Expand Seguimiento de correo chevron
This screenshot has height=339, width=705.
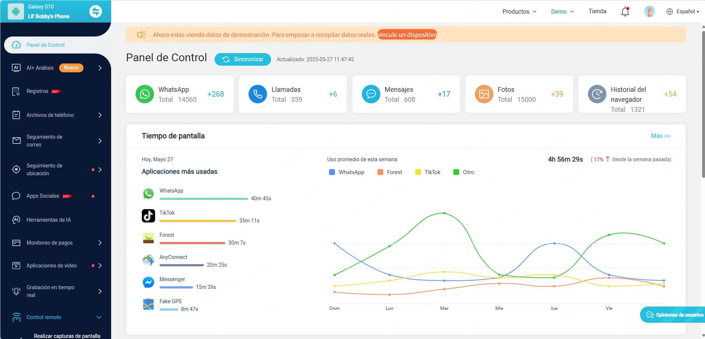100,141
